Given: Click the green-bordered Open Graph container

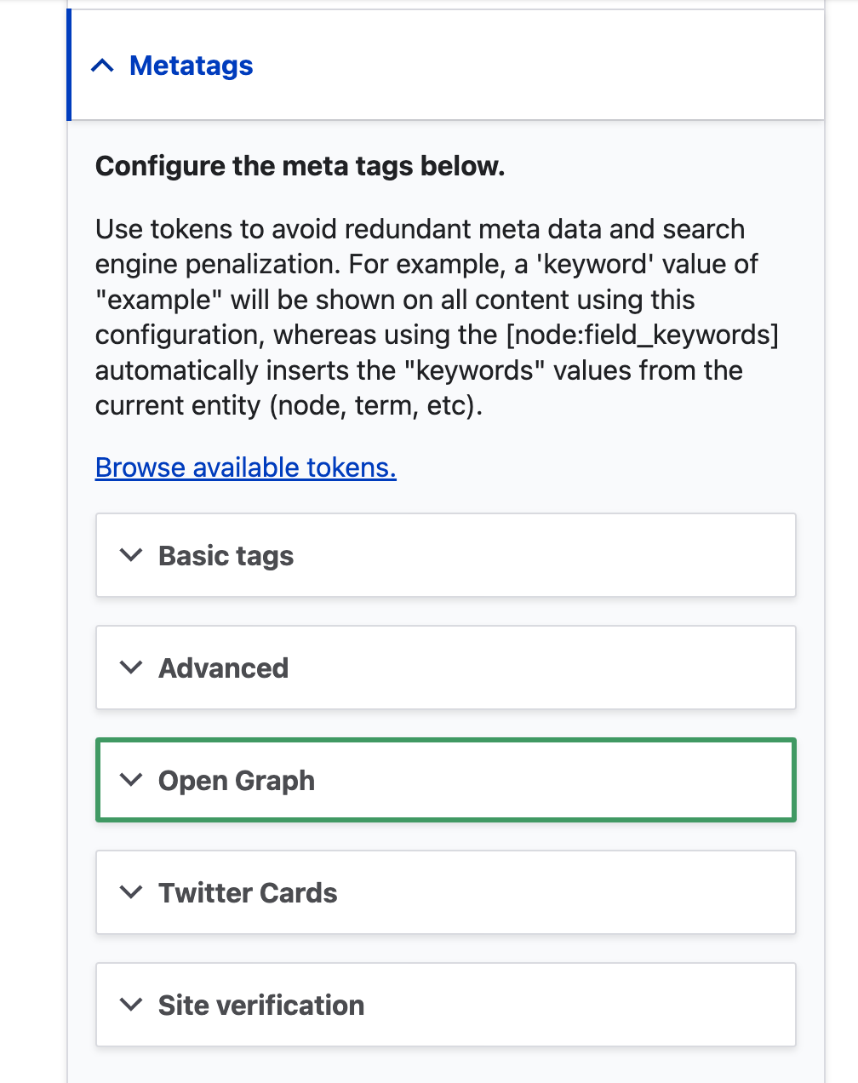Looking at the screenshot, I should click(x=445, y=780).
